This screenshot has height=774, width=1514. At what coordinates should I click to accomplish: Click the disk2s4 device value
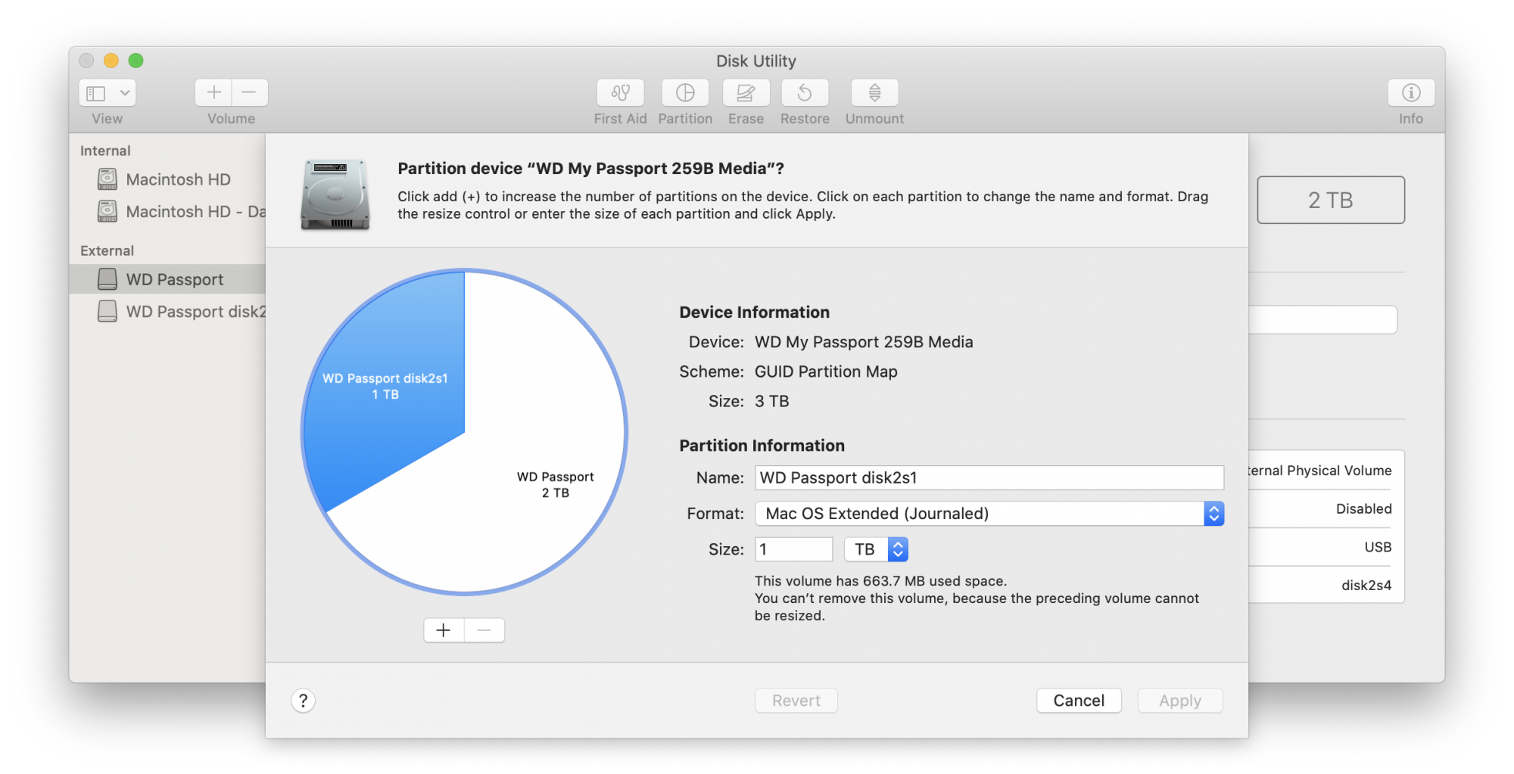coord(1366,585)
